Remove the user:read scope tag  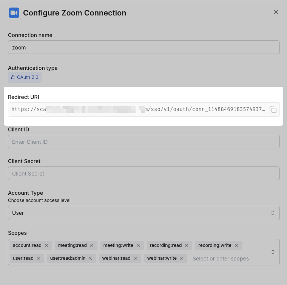click(39, 258)
